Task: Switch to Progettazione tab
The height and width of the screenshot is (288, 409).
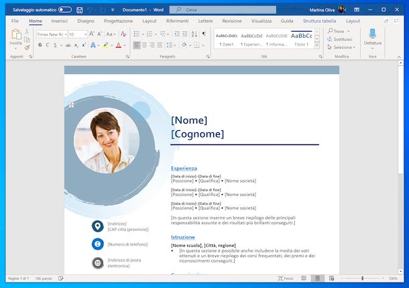Action: (119, 21)
